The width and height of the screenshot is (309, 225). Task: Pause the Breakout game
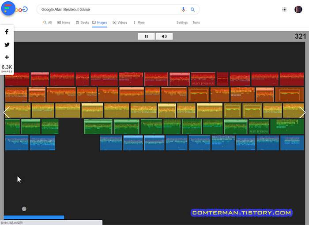click(x=146, y=36)
